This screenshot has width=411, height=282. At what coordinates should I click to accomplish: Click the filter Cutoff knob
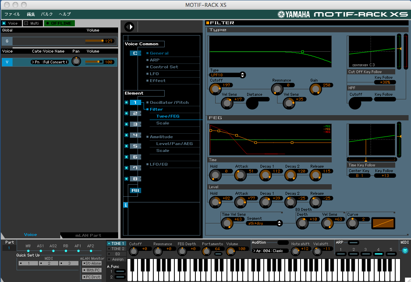coord(215,89)
